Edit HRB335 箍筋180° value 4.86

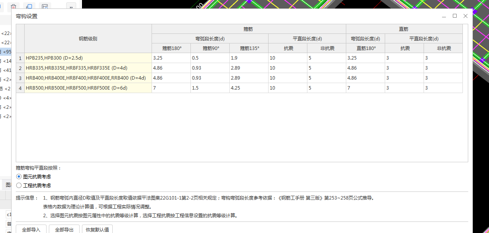click(171, 68)
